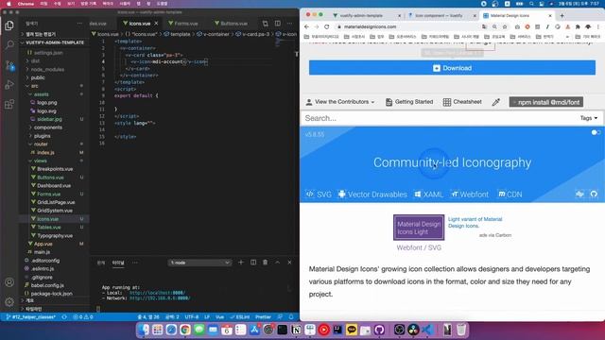Click the Chrome address bar URL
The image size is (605, 340).
[370, 26]
